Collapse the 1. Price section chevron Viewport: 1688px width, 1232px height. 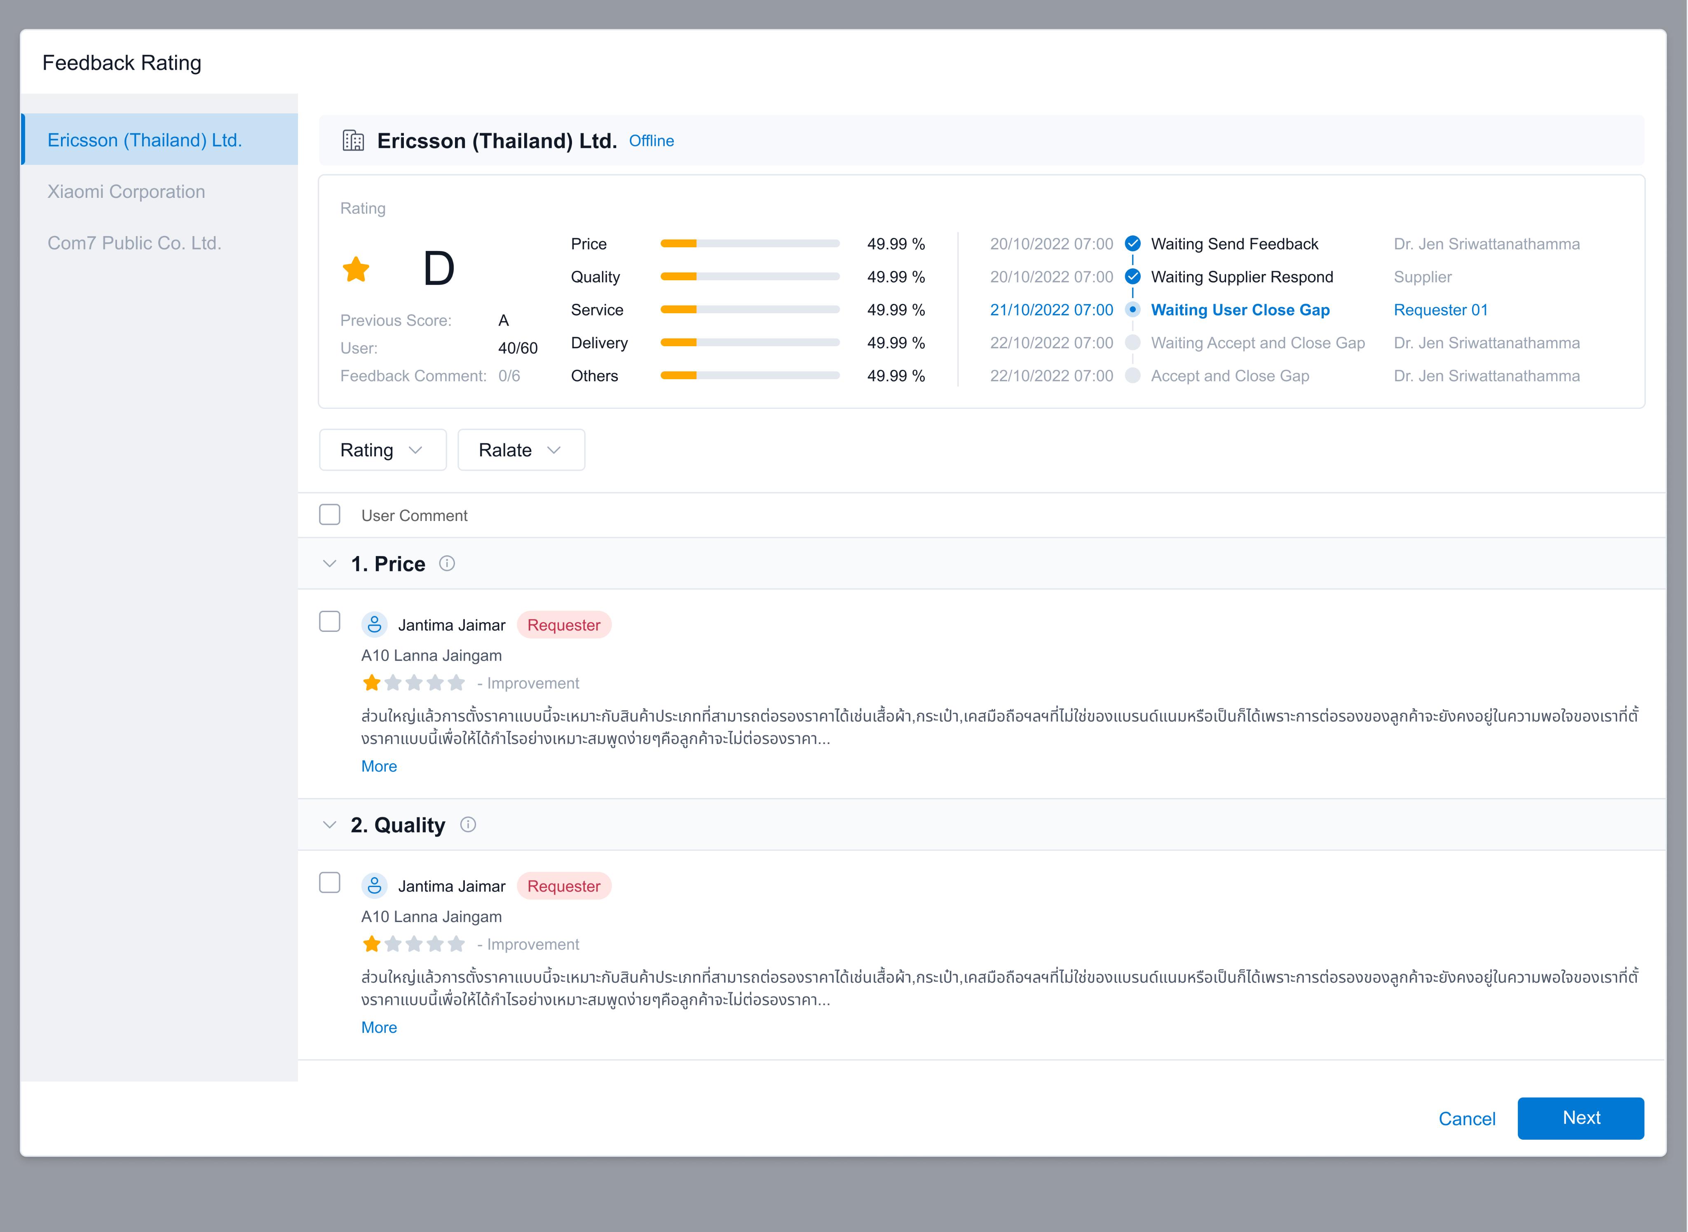330,563
